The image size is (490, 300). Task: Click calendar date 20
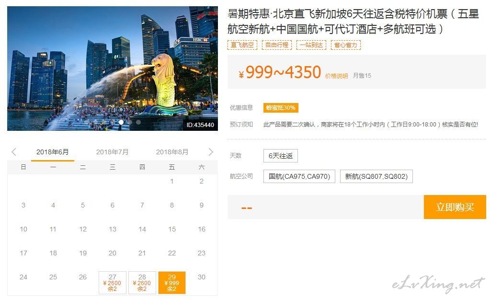[x=113, y=253]
